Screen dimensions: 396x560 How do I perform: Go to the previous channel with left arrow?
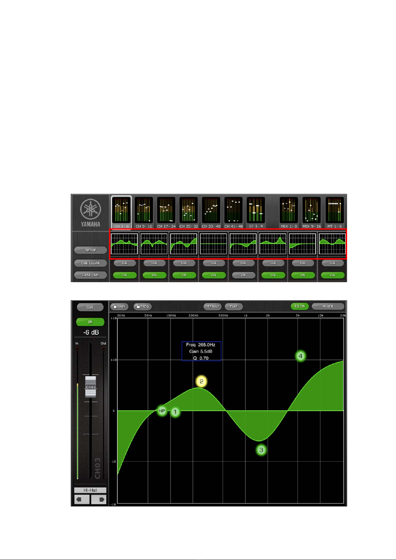pyautogui.click(x=82, y=500)
